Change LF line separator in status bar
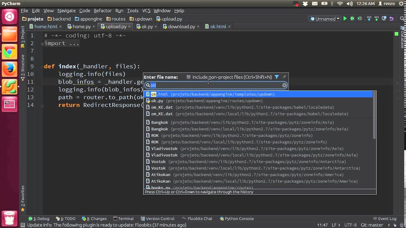 pyautogui.click(x=336, y=225)
